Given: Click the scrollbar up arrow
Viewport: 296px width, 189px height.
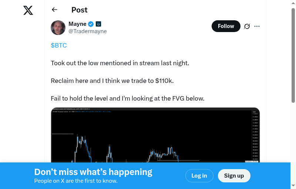Looking at the screenshot, I should click(x=293, y=3).
